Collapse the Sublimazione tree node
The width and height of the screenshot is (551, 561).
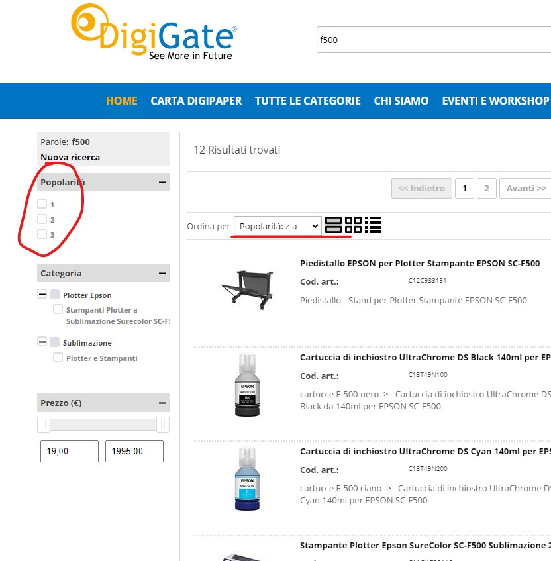pos(42,342)
